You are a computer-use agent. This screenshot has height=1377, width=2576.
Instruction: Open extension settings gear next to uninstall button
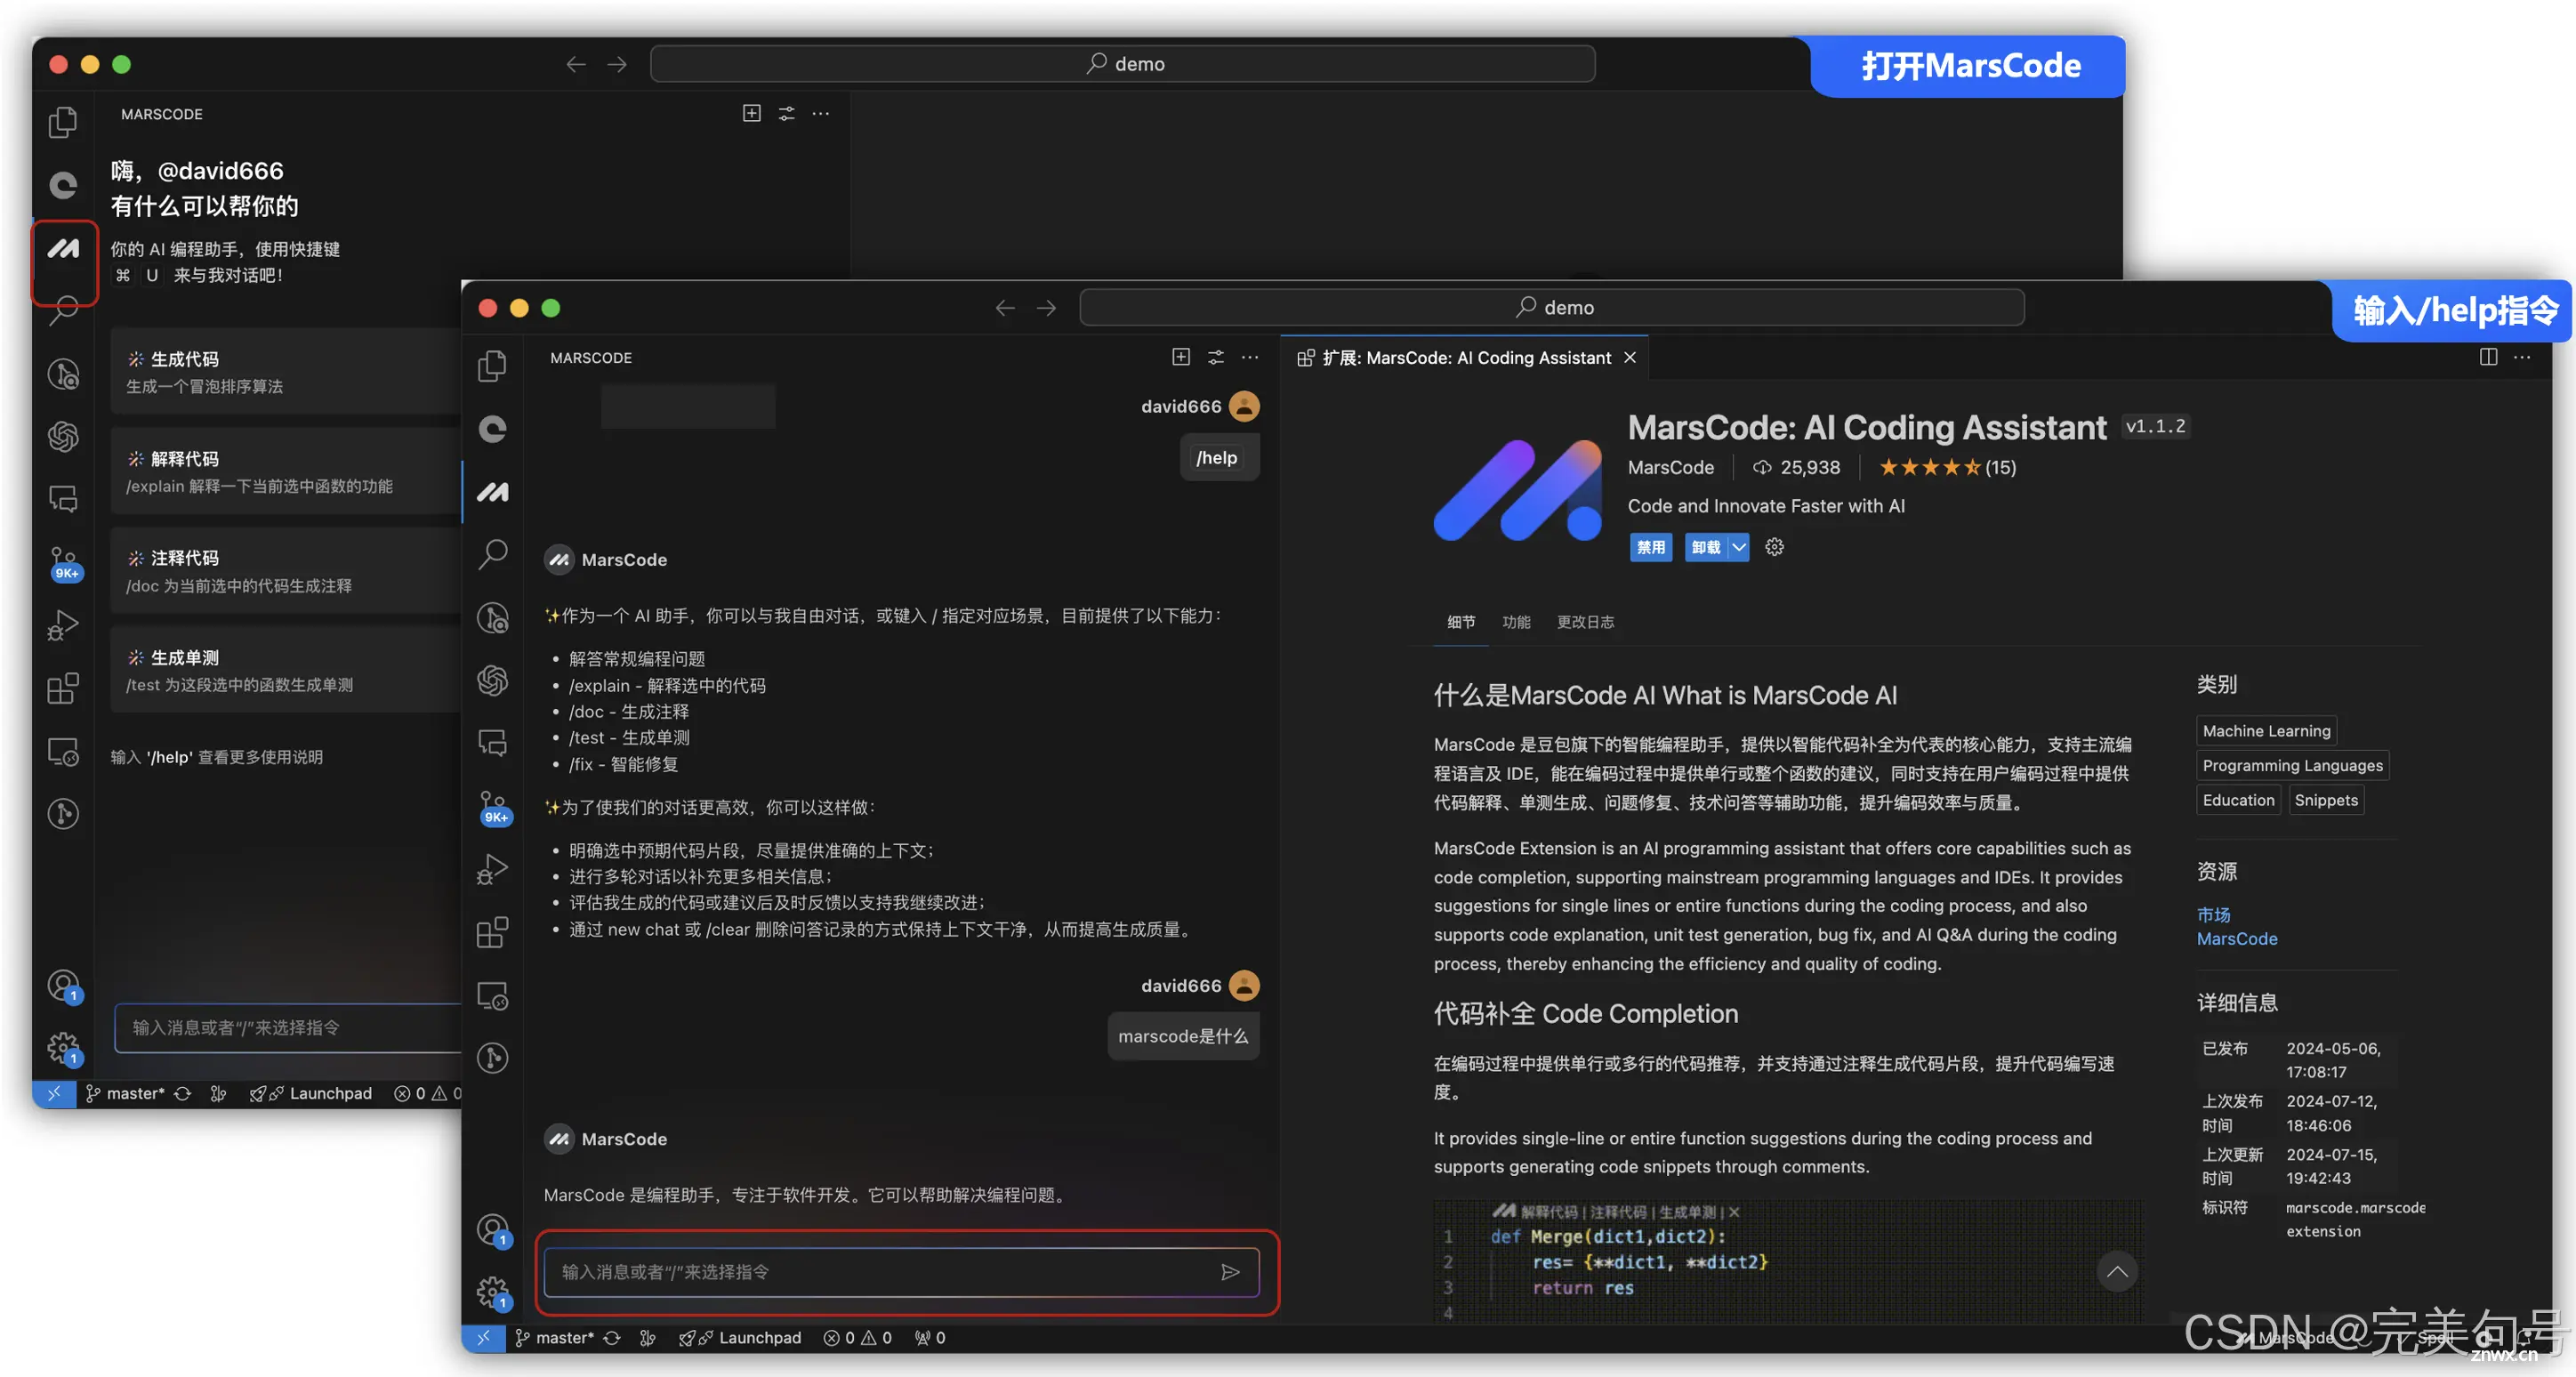[x=1774, y=547]
